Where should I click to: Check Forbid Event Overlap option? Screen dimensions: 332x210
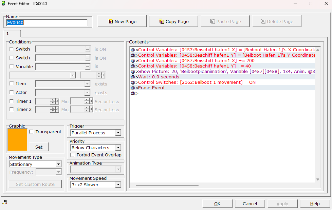click(x=73, y=155)
